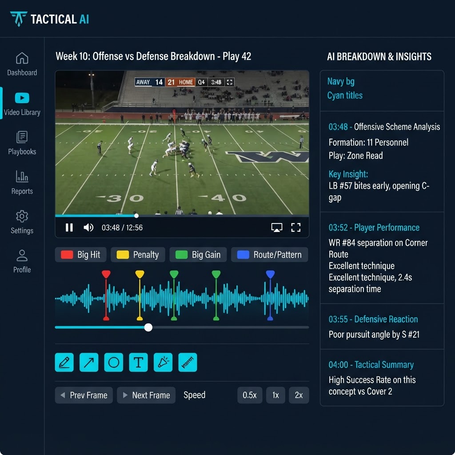Viewport: 455px width, 455px height.
Task: Cast video with the AirPlay icon
Action: click(276, 227)
